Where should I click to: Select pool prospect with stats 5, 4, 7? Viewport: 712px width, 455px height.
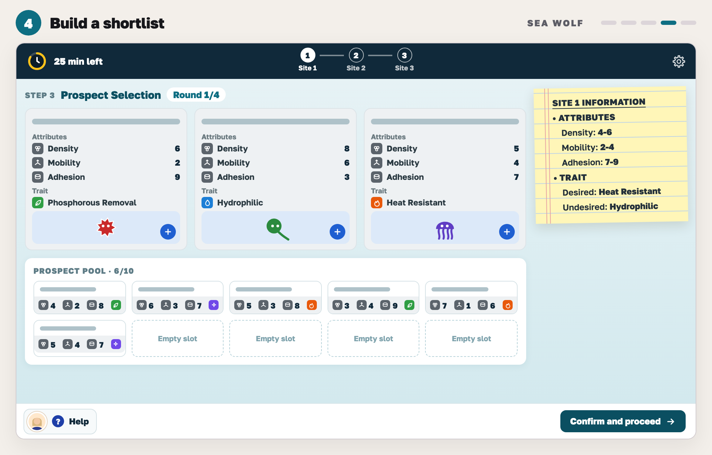(80, 338)
